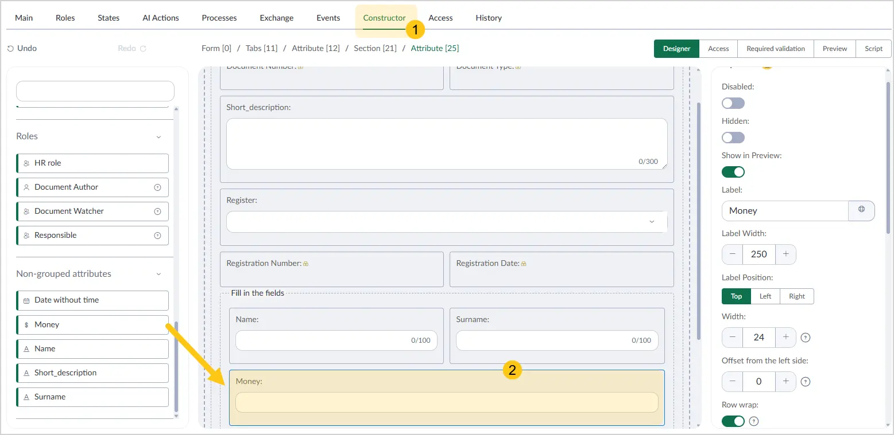
Task: Edit the Label text field
Action: tap(785, 211)
